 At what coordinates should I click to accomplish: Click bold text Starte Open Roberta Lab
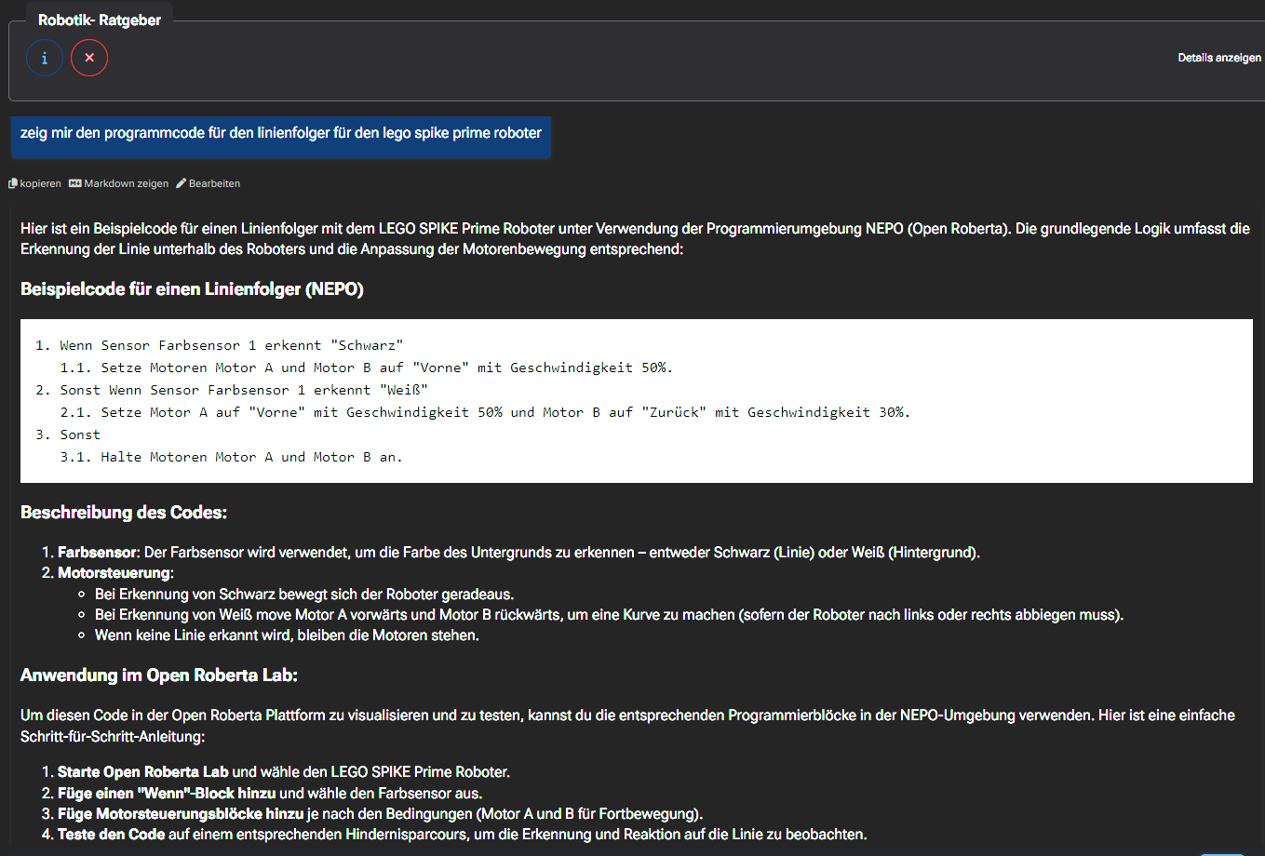coord(142,772)
